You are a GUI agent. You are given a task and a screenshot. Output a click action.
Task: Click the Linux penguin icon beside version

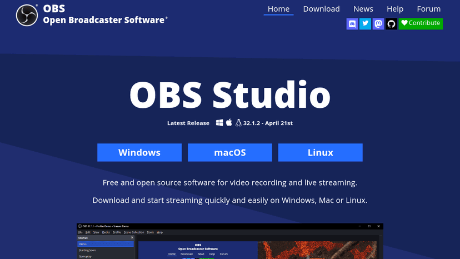(x=238, y=123)
